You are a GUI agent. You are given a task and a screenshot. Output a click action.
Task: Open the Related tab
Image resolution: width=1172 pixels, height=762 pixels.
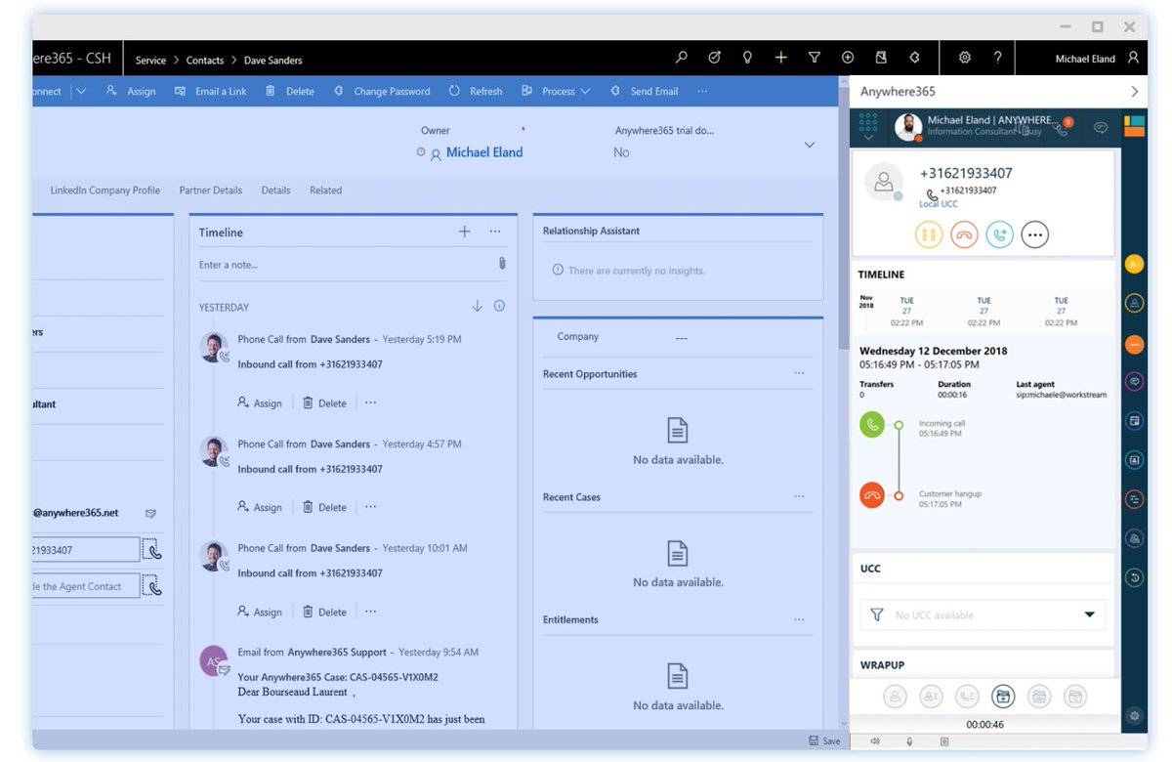click(325, 190)
